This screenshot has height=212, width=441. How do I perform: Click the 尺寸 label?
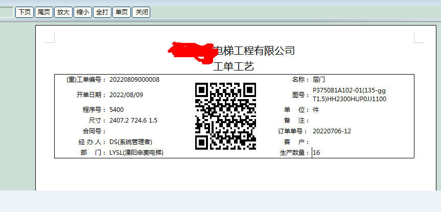click(97, 121)
